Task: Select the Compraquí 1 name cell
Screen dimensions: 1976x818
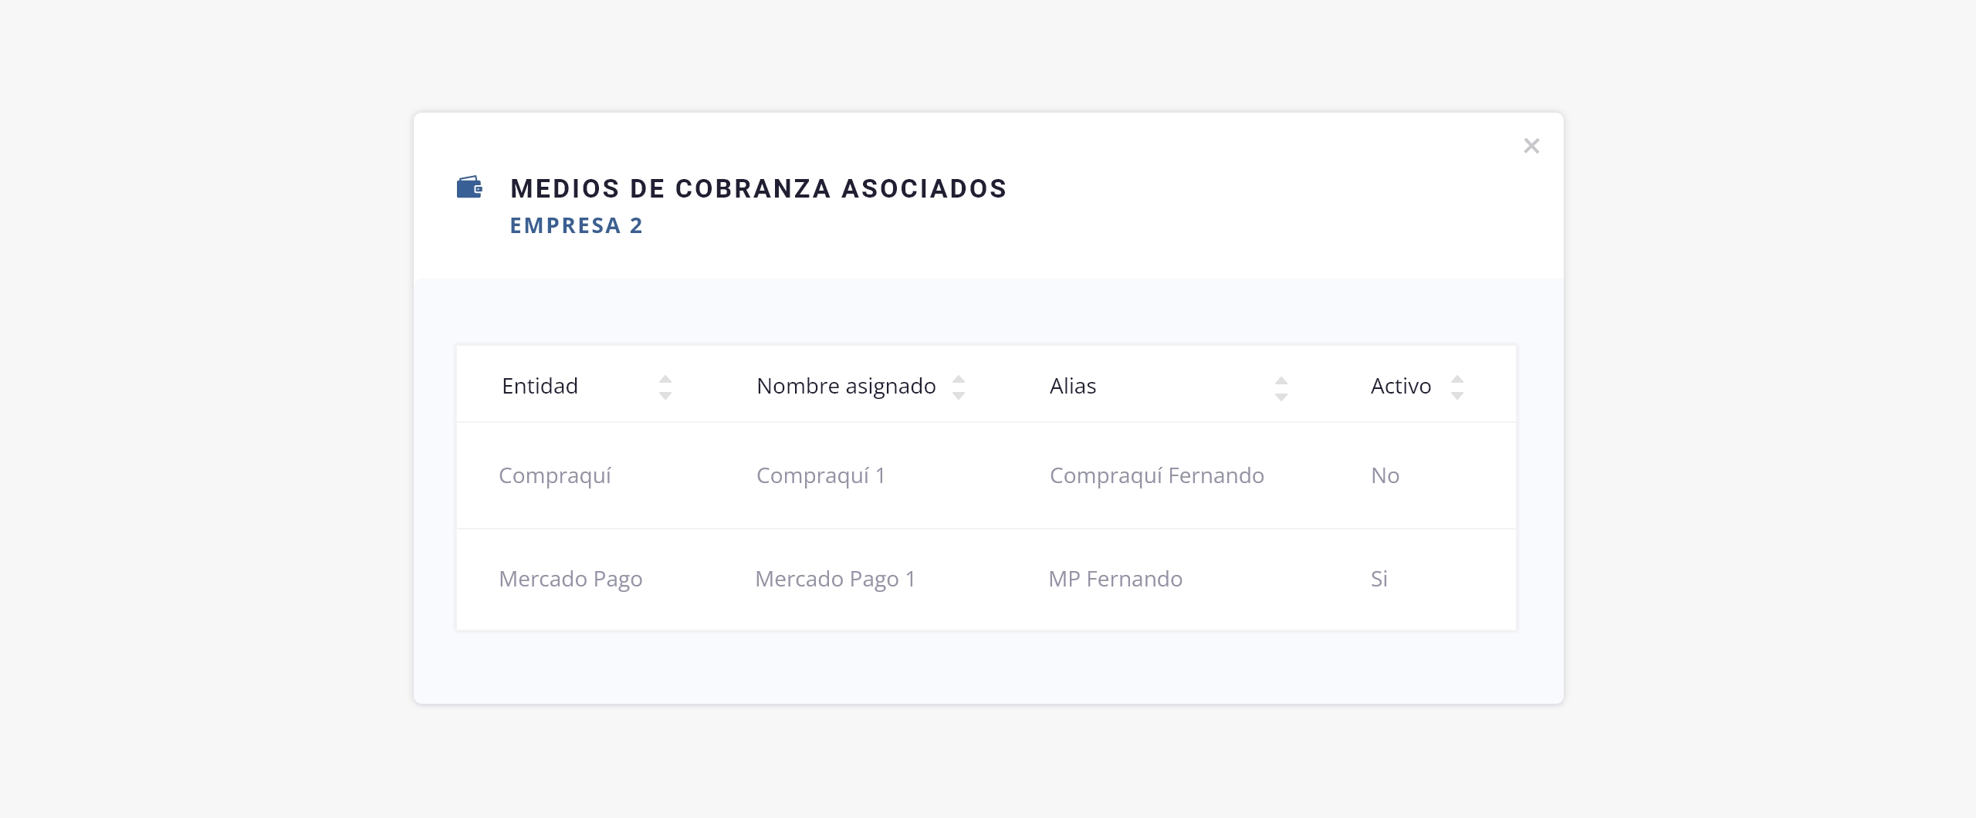Action: (x=821, y=475)
